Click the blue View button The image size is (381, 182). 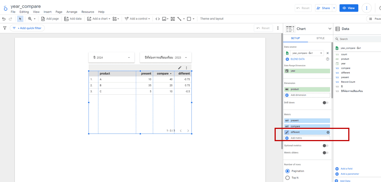coord(349,8)
